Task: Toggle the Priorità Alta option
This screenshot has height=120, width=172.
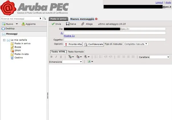Action: [73, 44]
